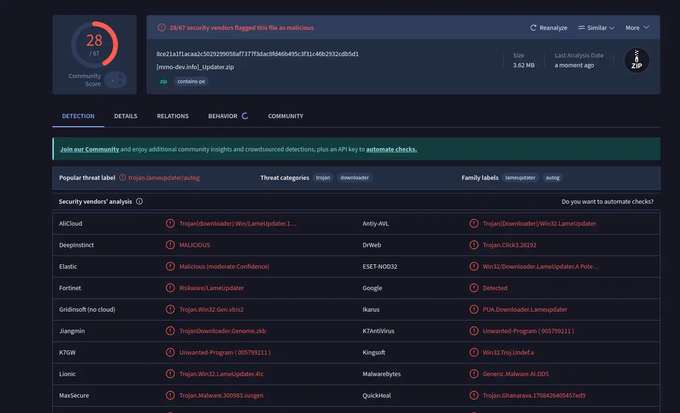Click the 'a moment ago' analysis date
This screenshot has height=413, width=680.
tap(574, 65)
